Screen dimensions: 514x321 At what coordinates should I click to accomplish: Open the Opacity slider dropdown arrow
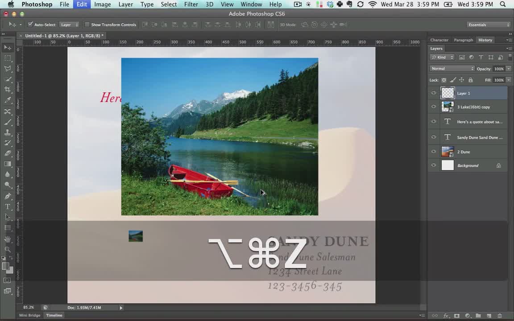(509, 69)
